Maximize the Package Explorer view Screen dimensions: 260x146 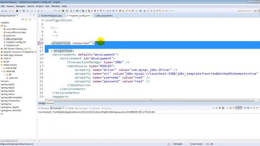coord(34,15)
